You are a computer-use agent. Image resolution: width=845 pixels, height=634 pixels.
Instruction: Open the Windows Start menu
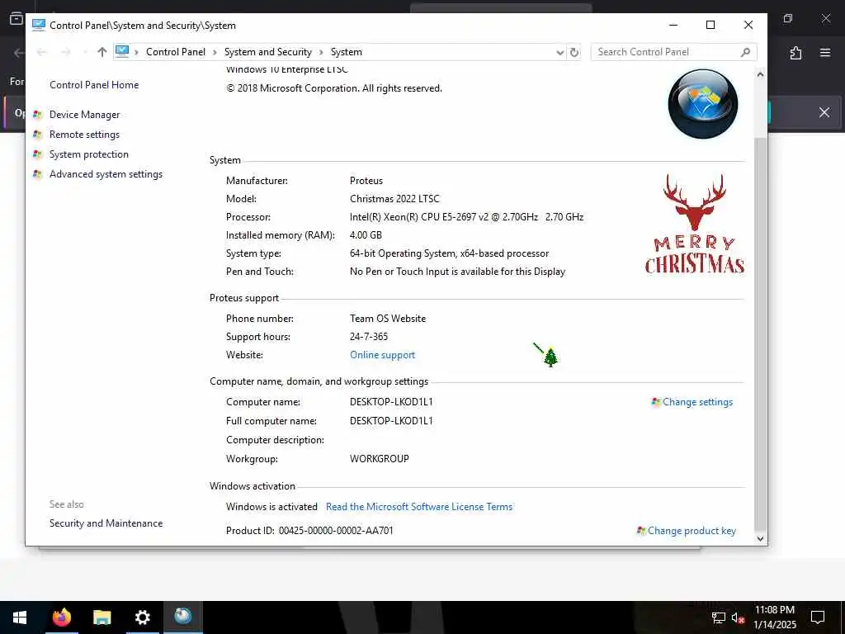point(20,617)
